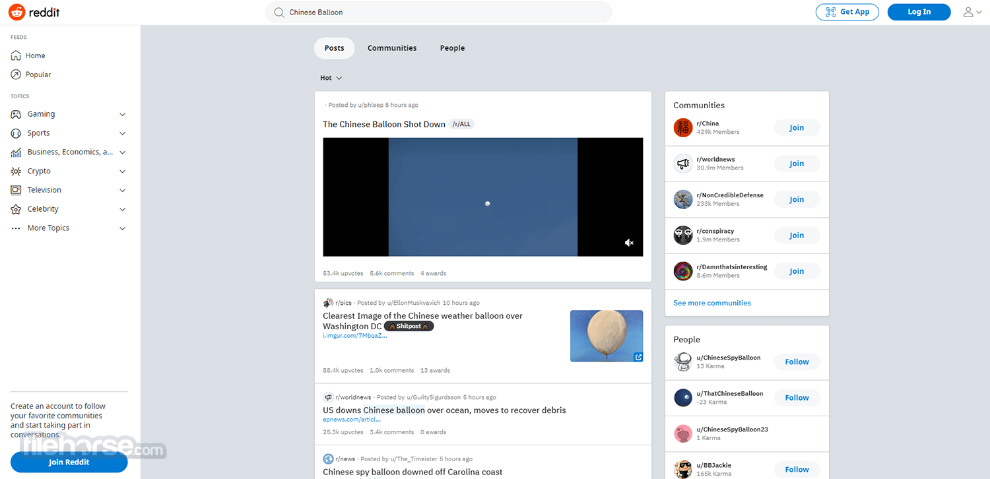Join the r/conspiracy community
This screenshot has height=479, width=990.
797,236
